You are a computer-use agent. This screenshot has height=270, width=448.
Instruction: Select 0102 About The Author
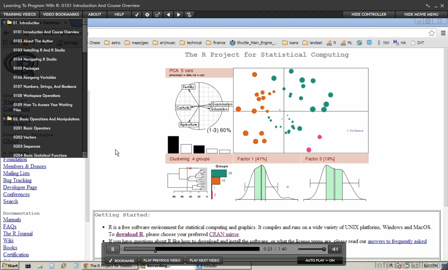(33, 41)
